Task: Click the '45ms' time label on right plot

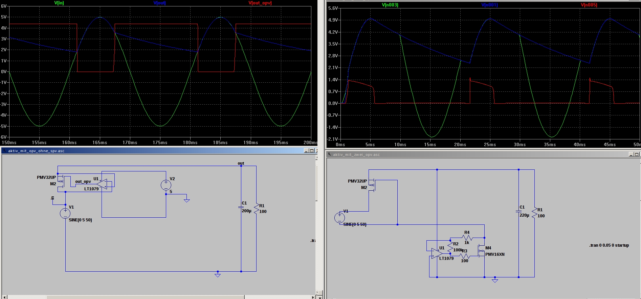Action: pos(610,145)
